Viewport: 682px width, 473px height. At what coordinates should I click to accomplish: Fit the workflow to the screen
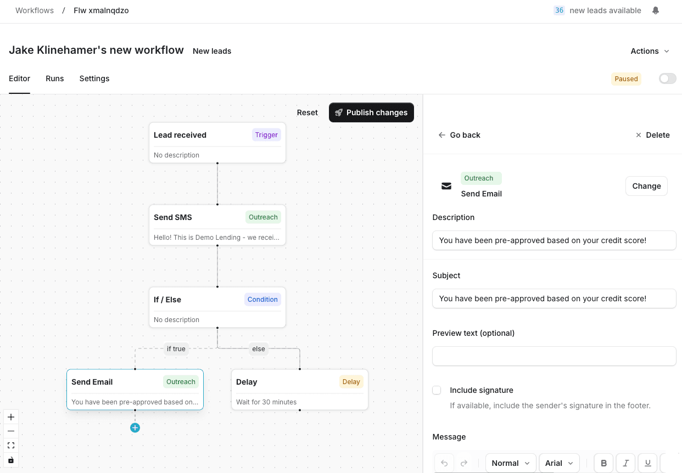(x=11, y=446)
